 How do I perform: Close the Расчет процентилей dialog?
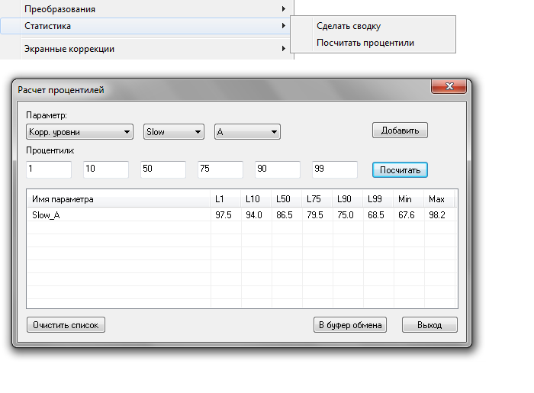click(x=448, y=88)
